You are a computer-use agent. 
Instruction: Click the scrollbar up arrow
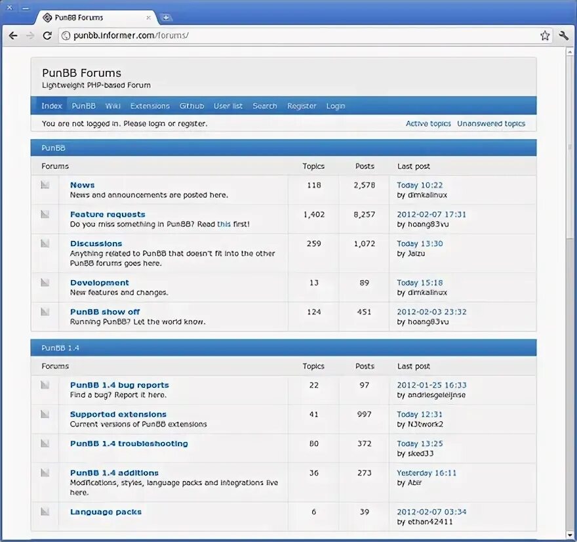570,52
